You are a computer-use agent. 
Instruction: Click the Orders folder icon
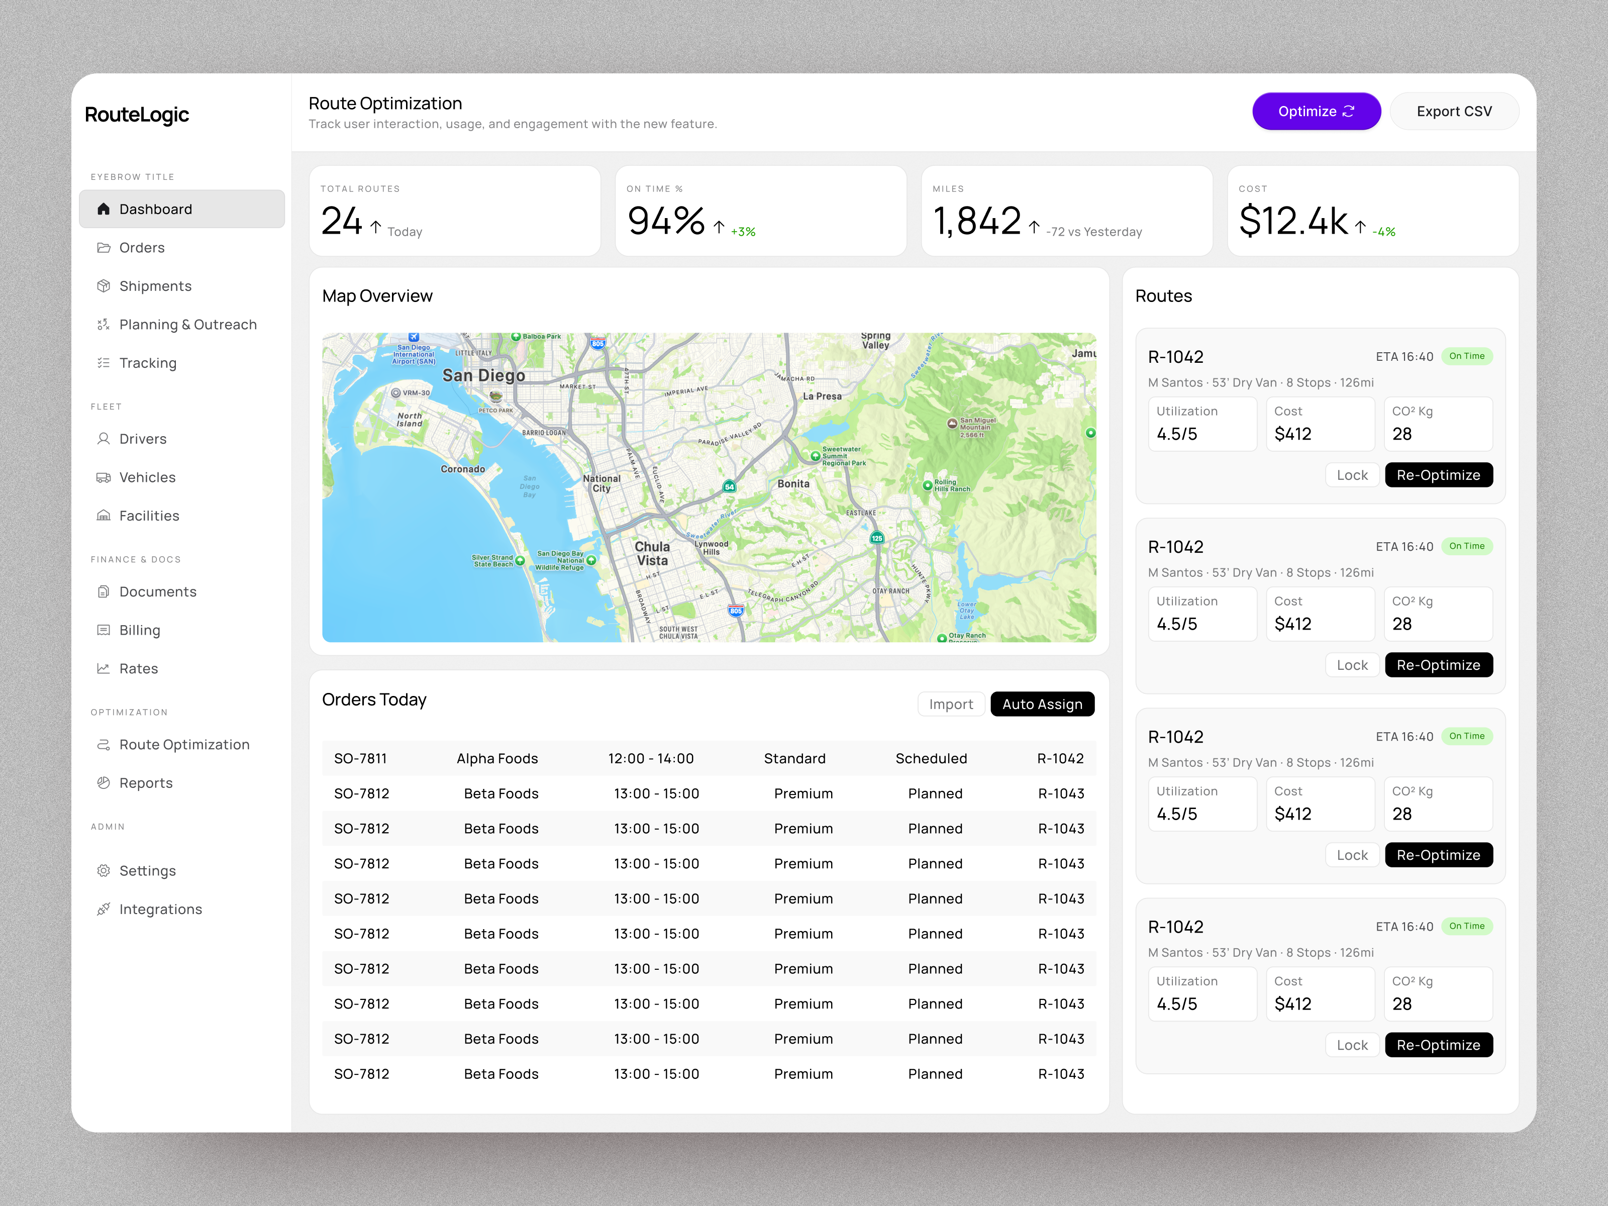(x=103, y=248)
